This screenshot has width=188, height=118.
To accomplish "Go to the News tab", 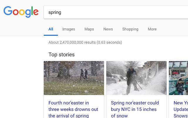I will pos(108,29).
